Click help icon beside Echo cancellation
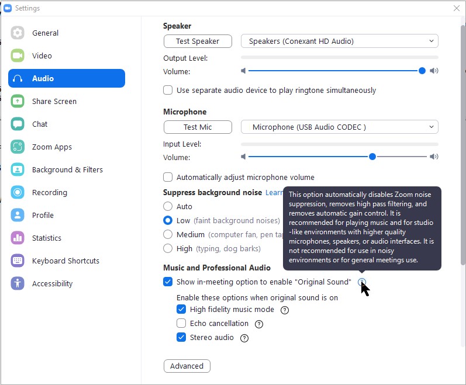Image resolution: width=466 pixels, height=385 pixels. (259, 324)
